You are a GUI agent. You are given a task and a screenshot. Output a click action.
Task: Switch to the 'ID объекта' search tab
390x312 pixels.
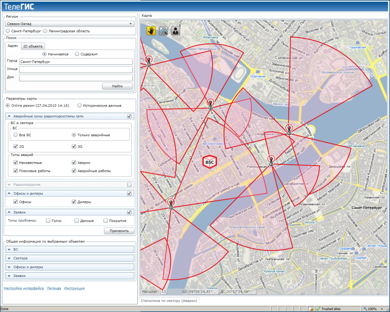tap(33, 46)
